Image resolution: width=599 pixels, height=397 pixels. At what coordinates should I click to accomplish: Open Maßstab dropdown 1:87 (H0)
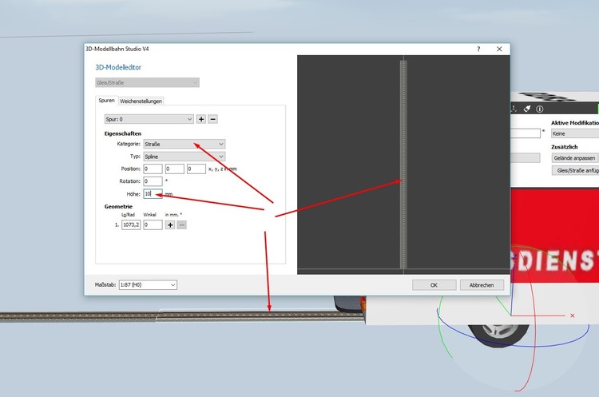[x=148, y=285]
